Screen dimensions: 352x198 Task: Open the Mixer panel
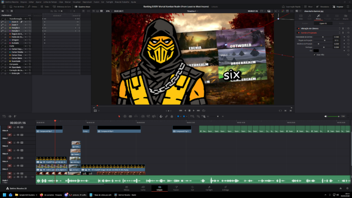pos(308,7)
